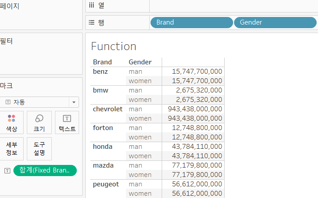Open the Tooltip (도구 설명) marks card
The height and width of the screenshot is (198, 318).
[39, 149]
